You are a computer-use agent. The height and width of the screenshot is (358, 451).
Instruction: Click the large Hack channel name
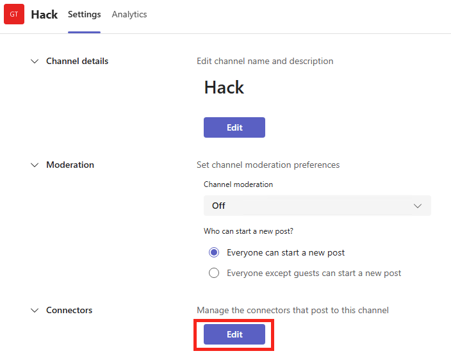click(x=224, y=87)
